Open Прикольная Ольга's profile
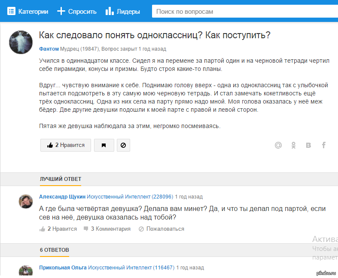Image resolution: width=338 pixels, height=278 pixels. [x=63, y=267]
